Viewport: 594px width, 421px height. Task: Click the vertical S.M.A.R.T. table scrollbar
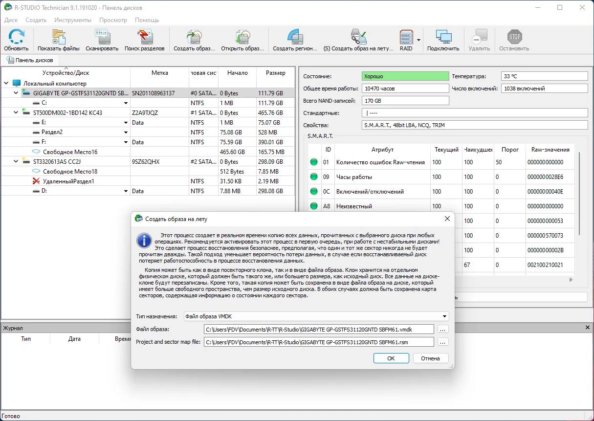tap(578, 194)
